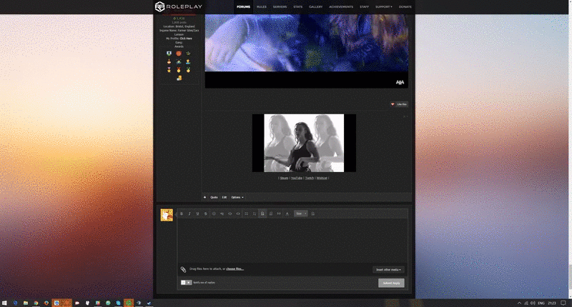Click the preview icon right of Size dropdown
Image resolution: width=572 pixels, height=307 pixels.
pos(313,213)
